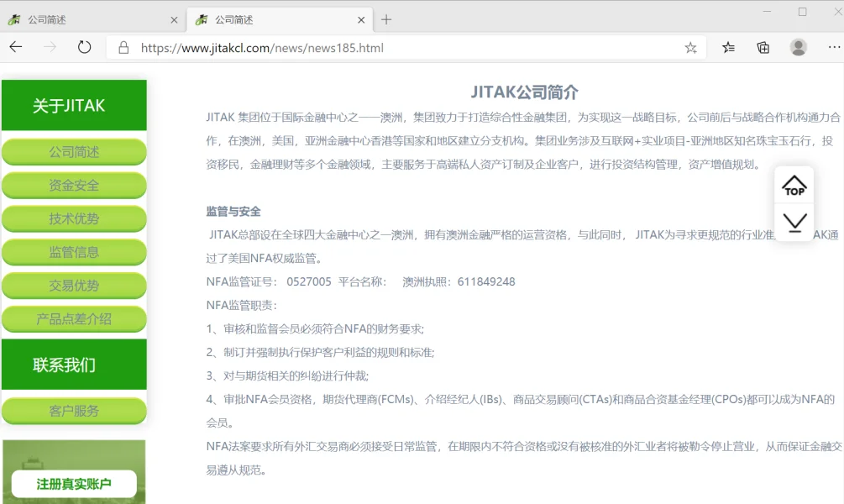Screen dimensions: 844x504
Task: Select 技术优势 in the sidebar
Action: (x=74, y=219)
